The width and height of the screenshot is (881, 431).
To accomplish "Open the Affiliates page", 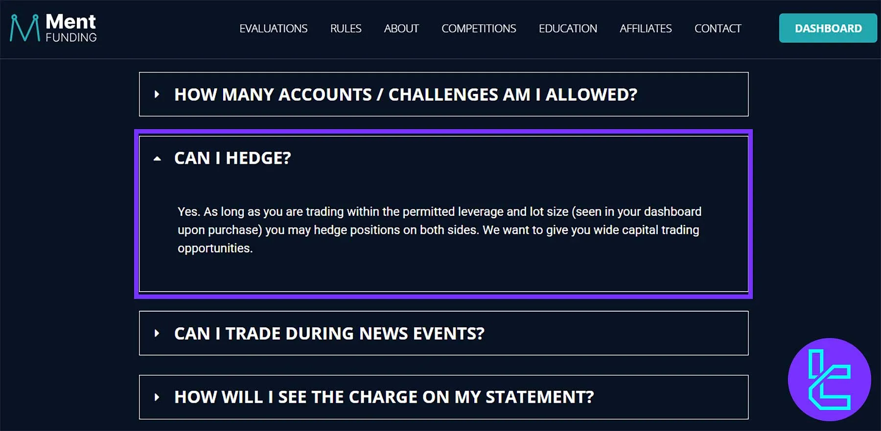I will (x=646, y=28).
